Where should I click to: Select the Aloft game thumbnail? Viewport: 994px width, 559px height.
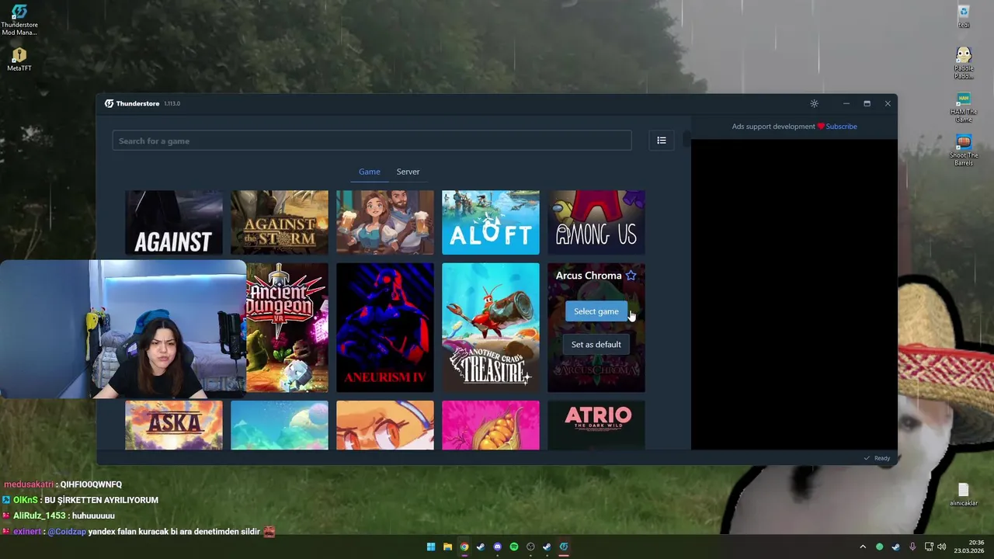click(491, 222)
